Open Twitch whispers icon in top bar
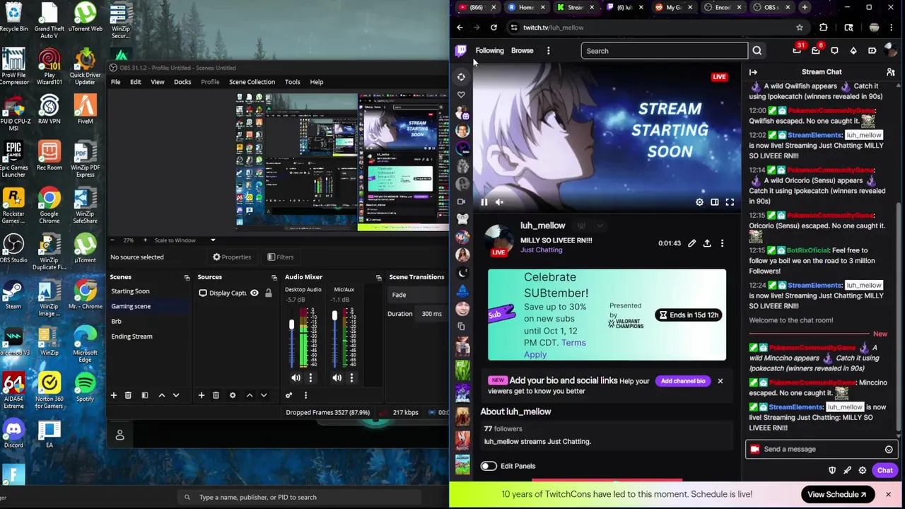Viewport: 905px width, 509px height. coord(834,51)
